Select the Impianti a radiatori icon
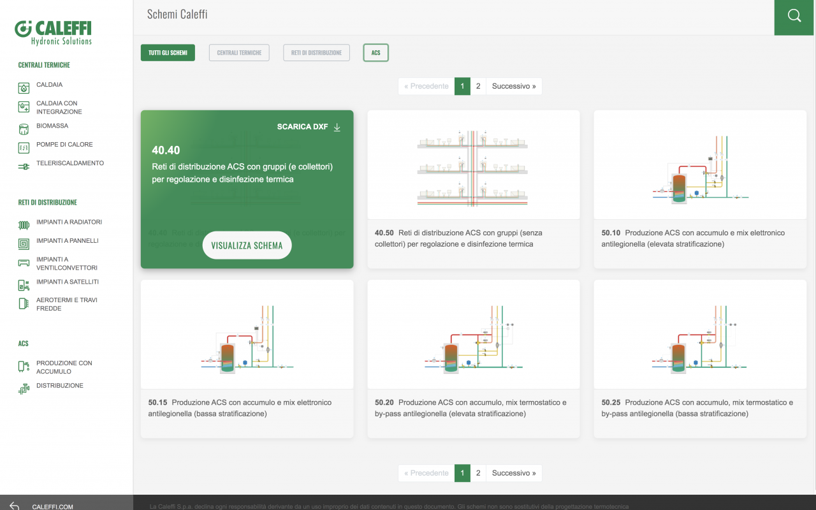Viewport: 816px width, 510px height. pyautogui.click(x=24, y=225)
